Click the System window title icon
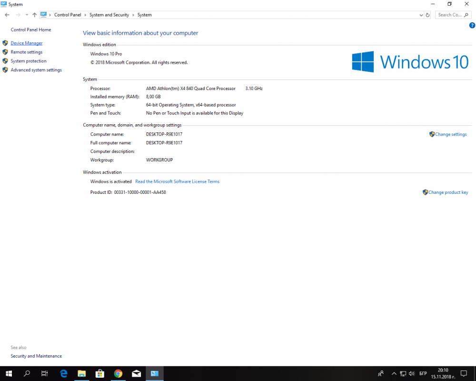 pyautogui.click(x=4, y=4)
